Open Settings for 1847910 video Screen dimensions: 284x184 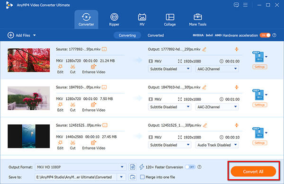point(259,105)
